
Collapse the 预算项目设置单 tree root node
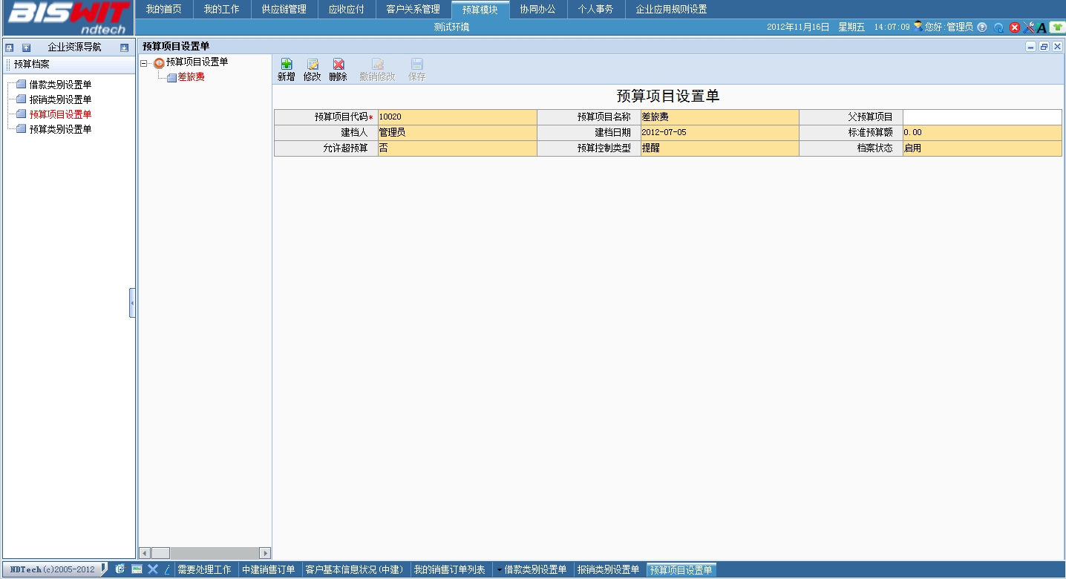[x=144, y=63]
